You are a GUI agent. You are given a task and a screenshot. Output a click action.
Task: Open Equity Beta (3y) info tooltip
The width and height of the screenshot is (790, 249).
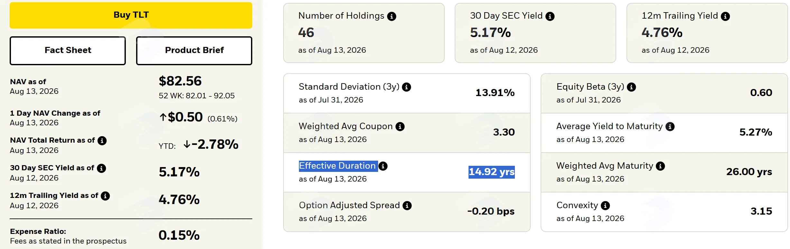[631, 87]
